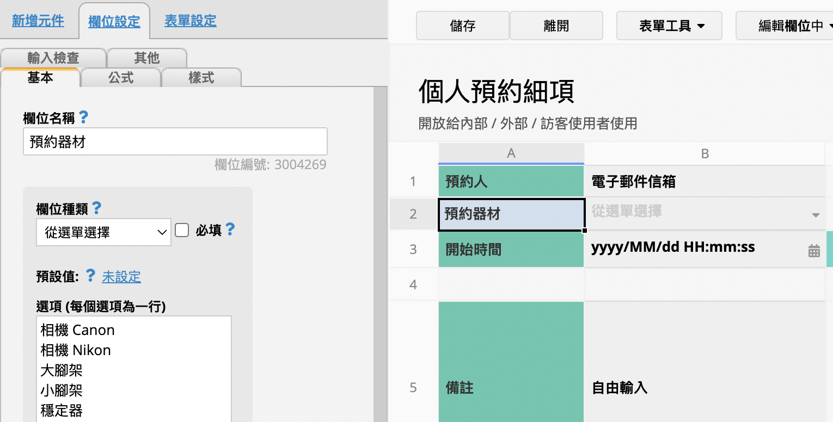This screenshot has height=422, width=833.
Task: Click the 未設定 default value link
Action: tap(121, 277)
